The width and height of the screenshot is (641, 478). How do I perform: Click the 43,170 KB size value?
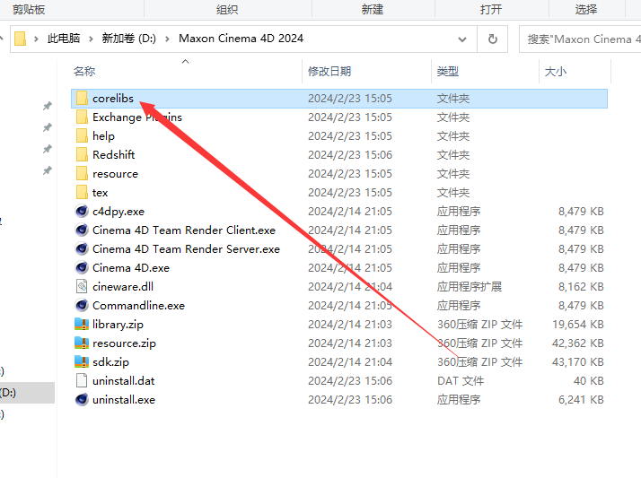pyautogui.click(x=577, y=362)
